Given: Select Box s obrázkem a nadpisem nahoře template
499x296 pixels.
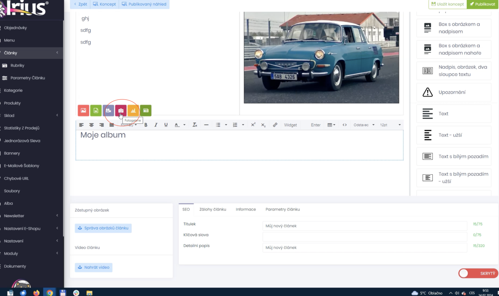Looking at the screenshot, I should point(454,49).
